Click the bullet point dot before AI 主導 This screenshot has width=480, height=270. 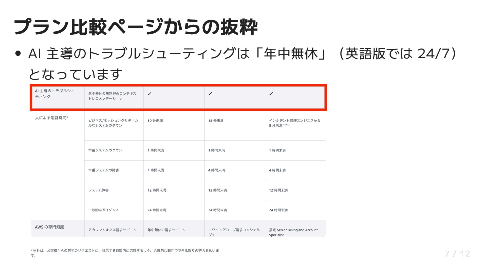[18, 53]
